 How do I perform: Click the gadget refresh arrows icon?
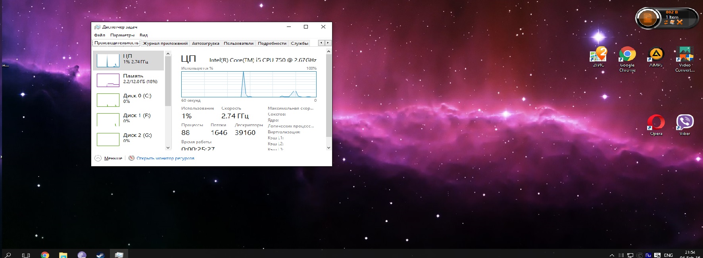coord(666,23)
